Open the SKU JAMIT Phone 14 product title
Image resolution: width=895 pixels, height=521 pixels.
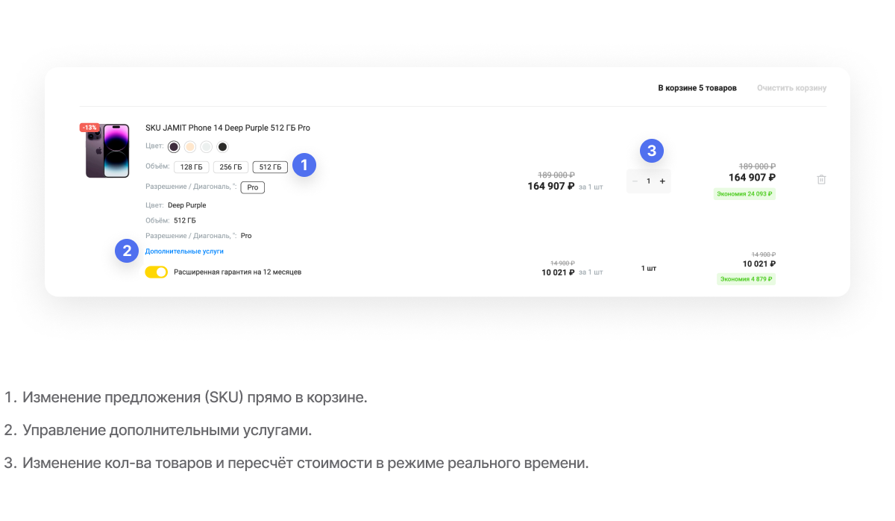[227, 128]
